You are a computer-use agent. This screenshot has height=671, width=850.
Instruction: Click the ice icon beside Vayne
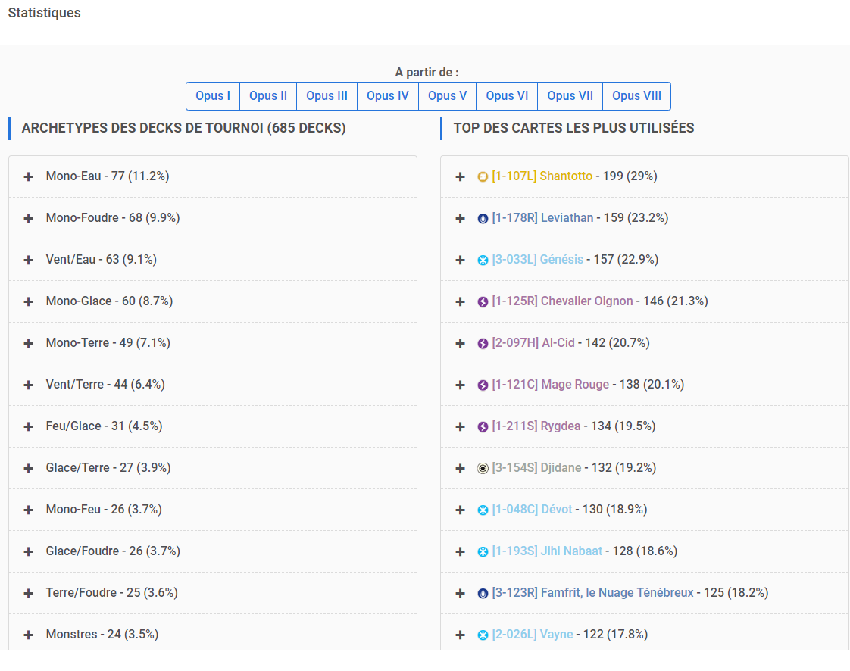483,635
